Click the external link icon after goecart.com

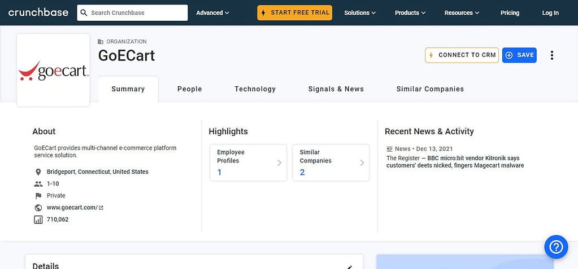[x=101, y=208]
